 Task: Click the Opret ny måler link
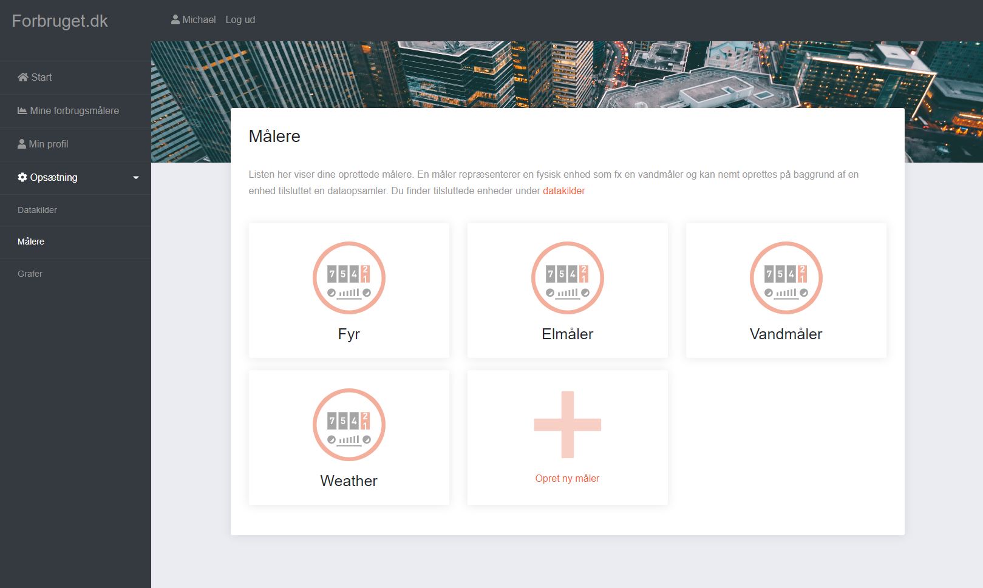click(567, 478)
